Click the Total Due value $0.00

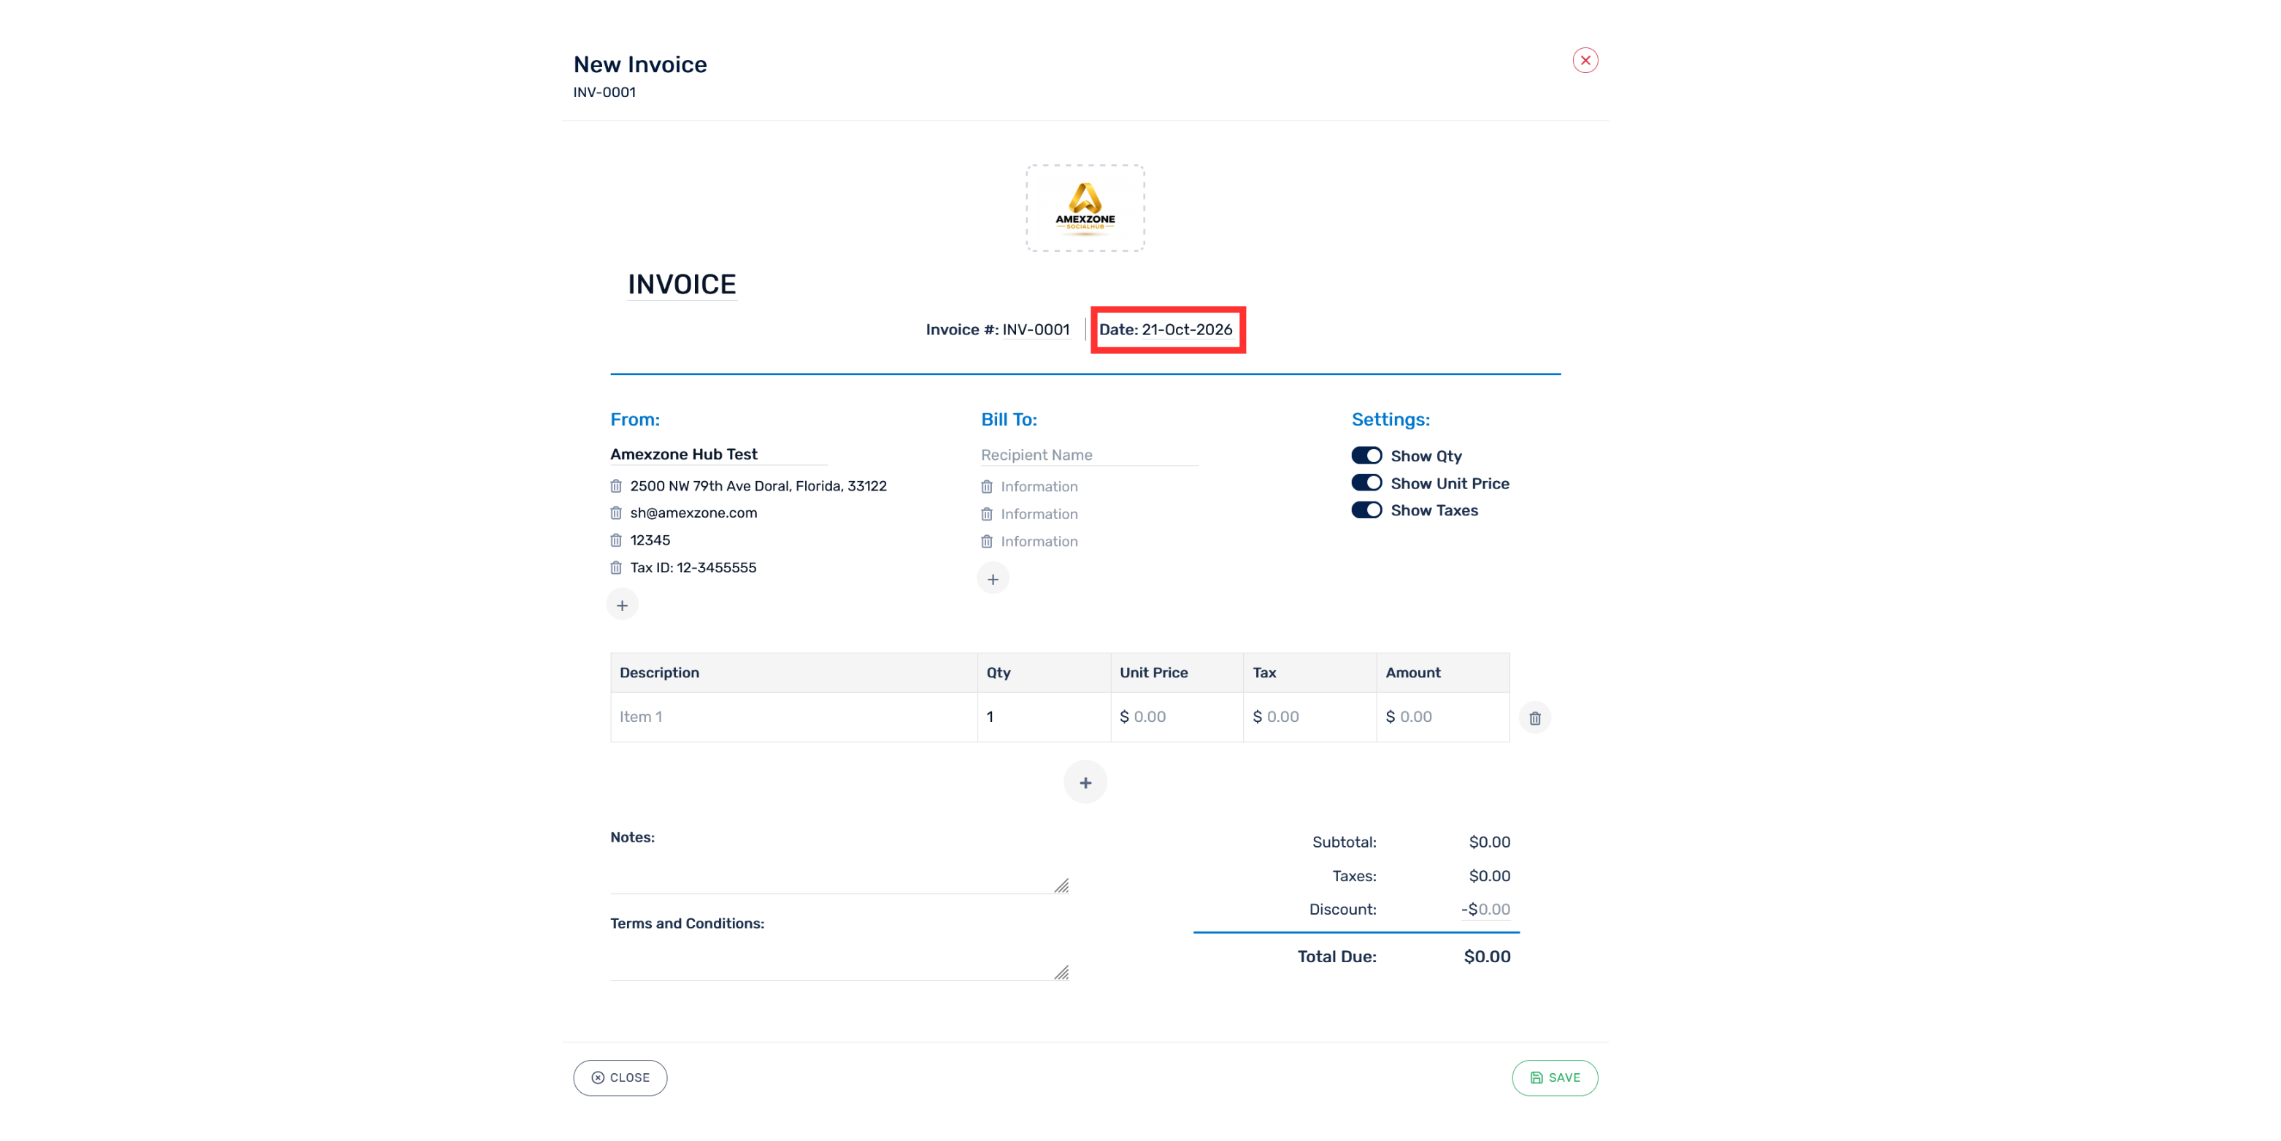coord(1487,957)
